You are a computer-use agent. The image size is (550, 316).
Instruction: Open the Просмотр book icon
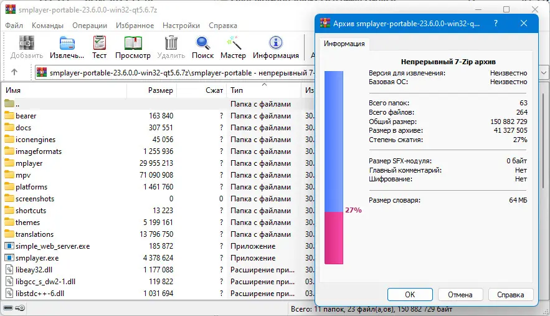(x=133, y=43)
